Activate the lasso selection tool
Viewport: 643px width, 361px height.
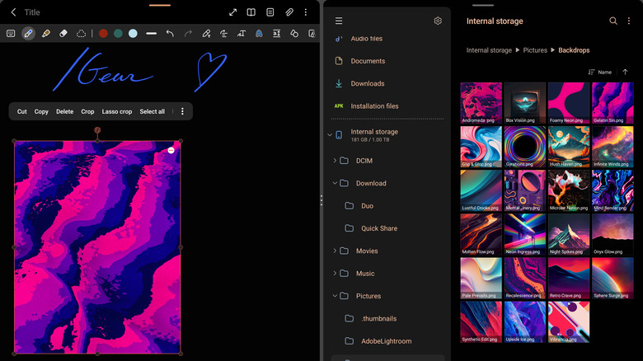82,34
